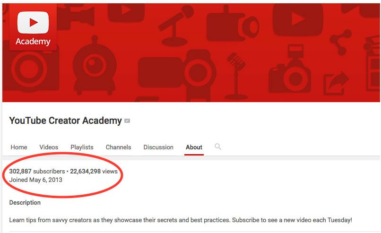Click the Description heading
This screenshot has width=381, height=233.
click(25, 202)
